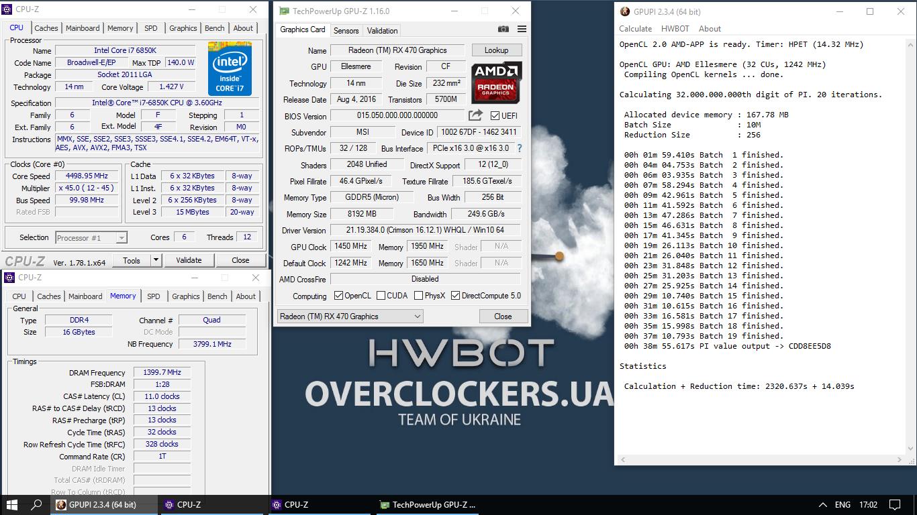Click the CAS# Latency 11.0 clocks value
Image resolution: width=917 pixels, height=515 pixels.
pos(162,396)
